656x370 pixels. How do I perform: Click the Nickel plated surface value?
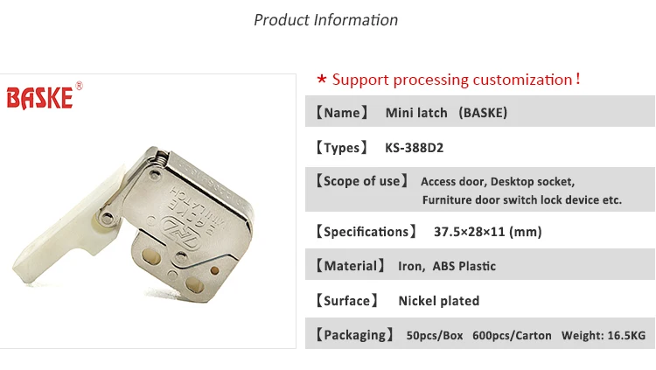[x=438, y=300]
